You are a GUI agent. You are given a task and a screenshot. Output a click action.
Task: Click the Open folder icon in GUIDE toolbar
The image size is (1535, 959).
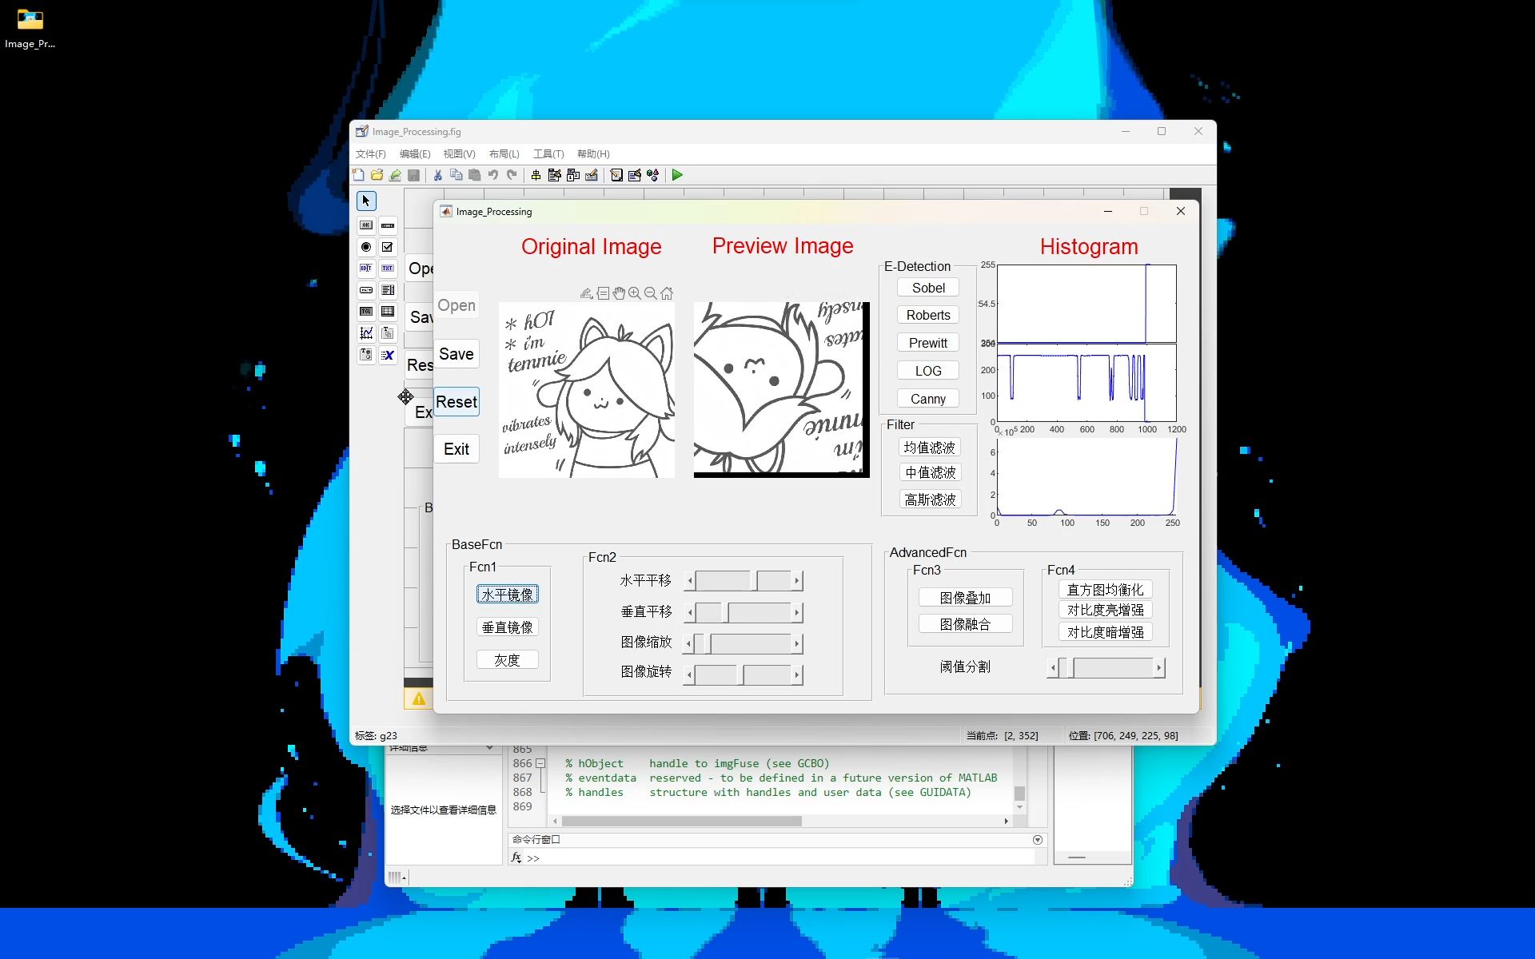point(377,175)
